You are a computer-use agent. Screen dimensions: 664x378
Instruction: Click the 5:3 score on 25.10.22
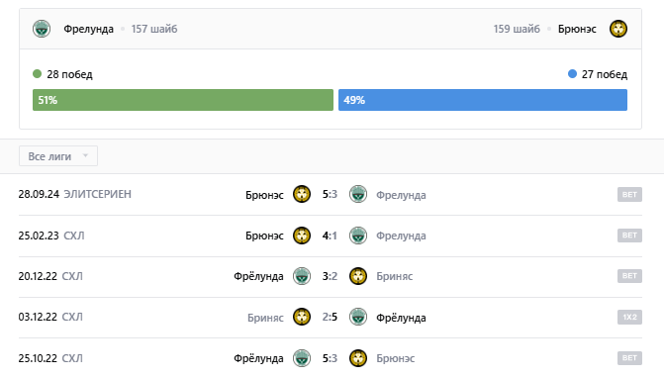(x=330, y=358)
